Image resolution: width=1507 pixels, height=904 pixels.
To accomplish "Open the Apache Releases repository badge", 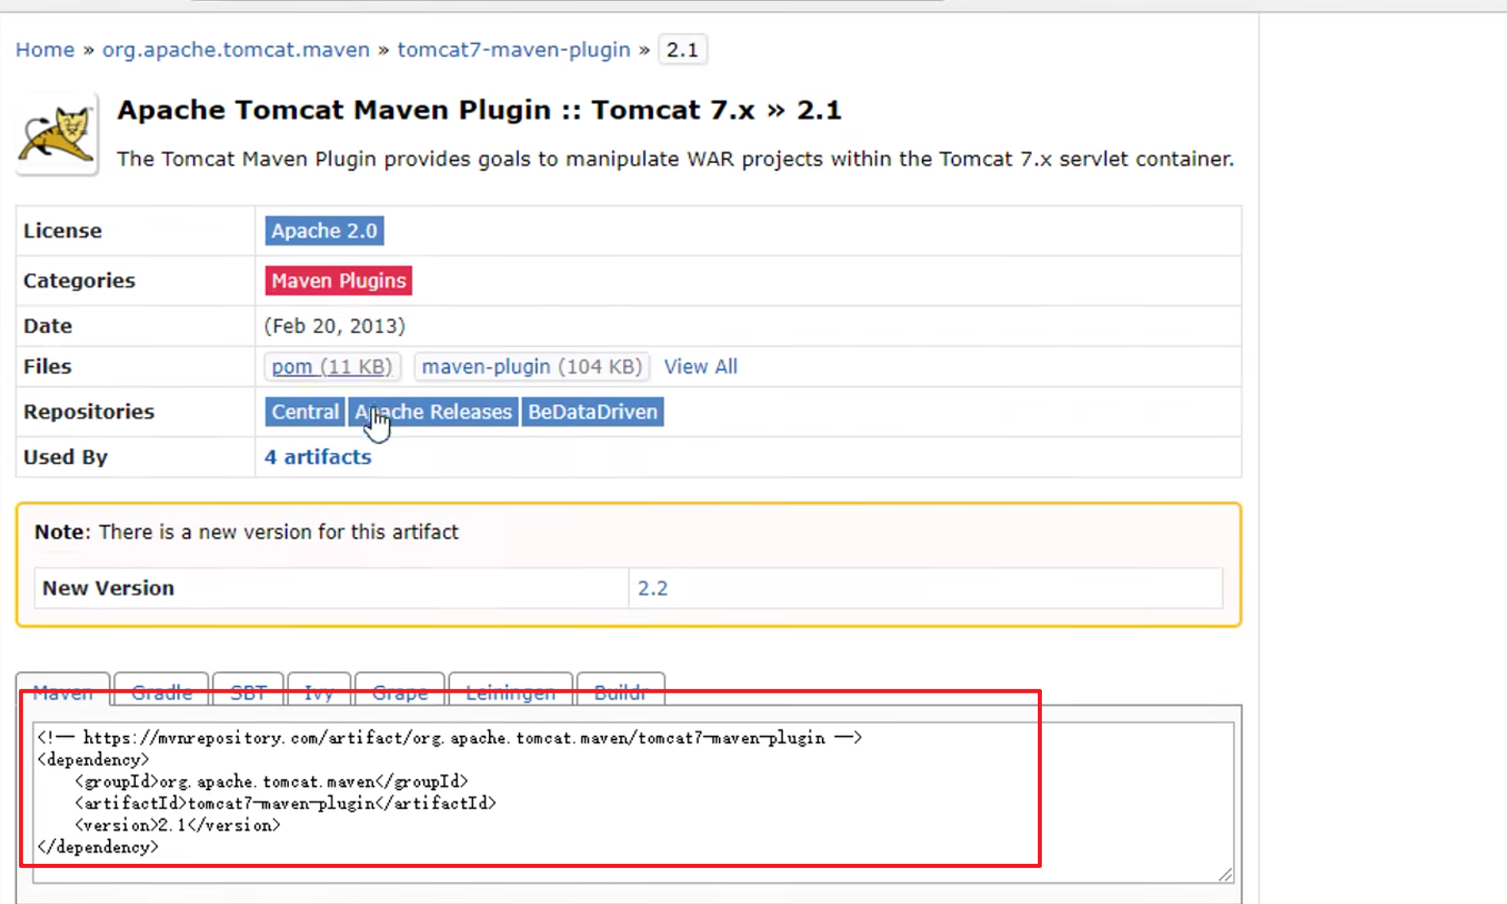I will [432, 411].
